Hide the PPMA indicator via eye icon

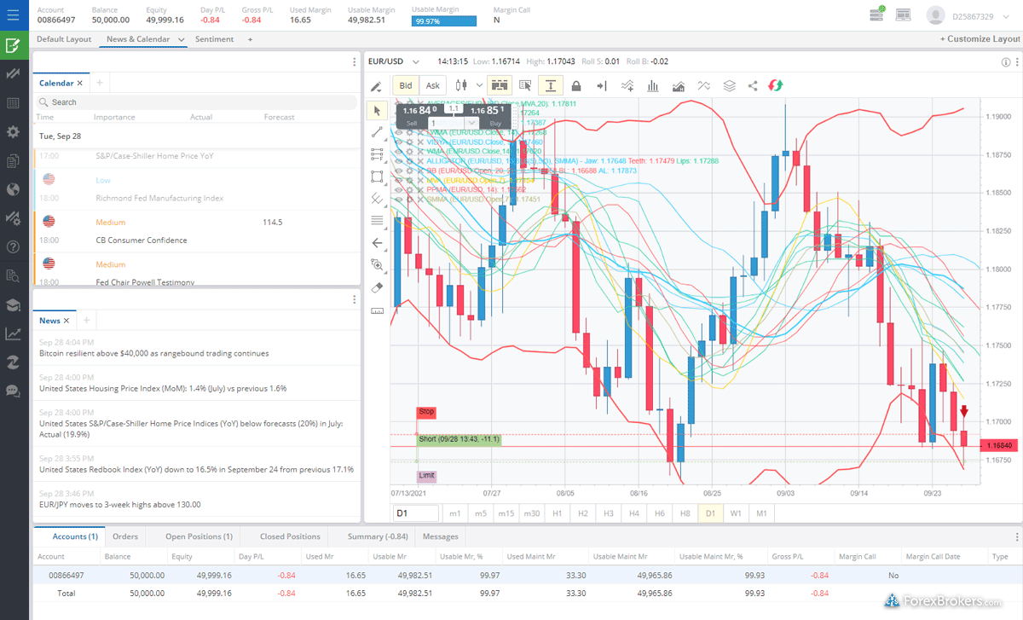[x=398, y=189]
